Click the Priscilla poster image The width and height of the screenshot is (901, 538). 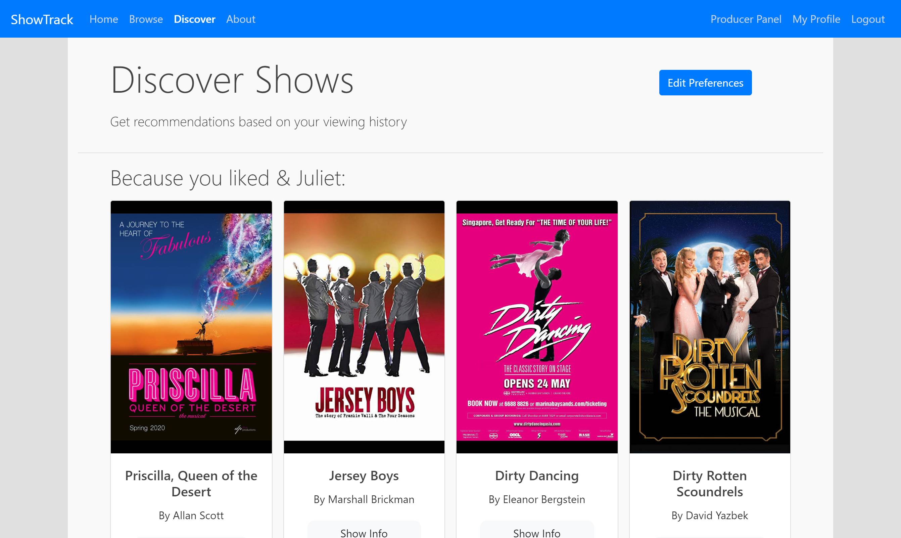(x=191, y=327)
